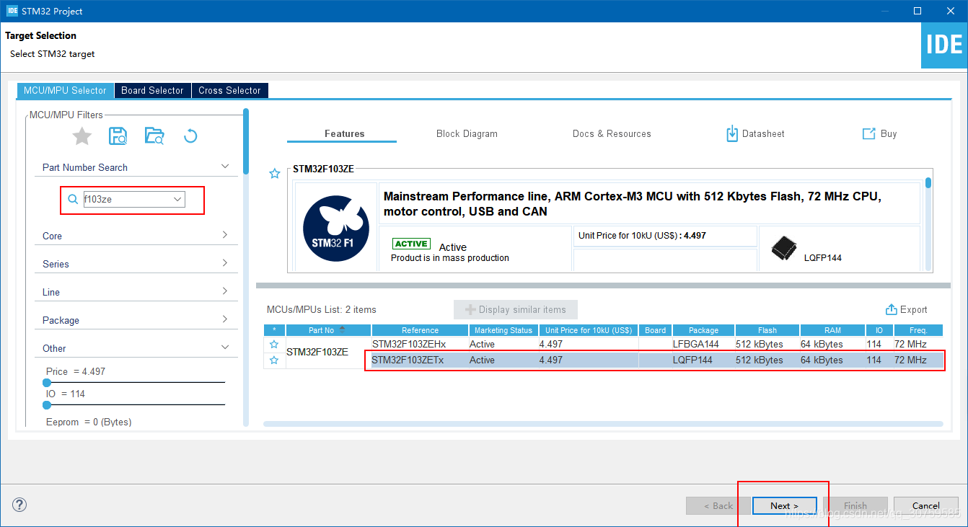This screenshot has width=968, height=527.
Task: Click the Buy external link icon
Action: [868, 133]
